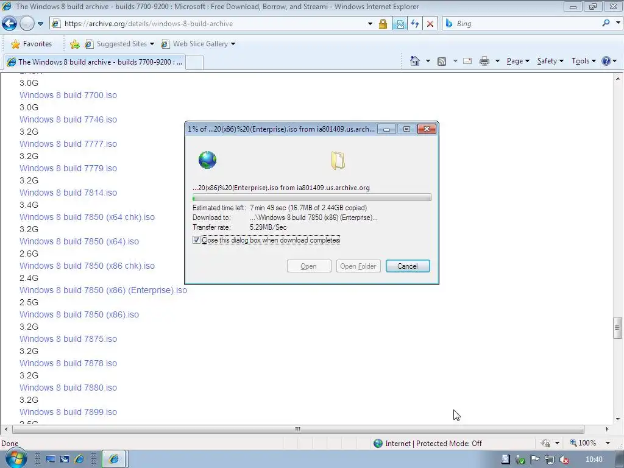Click the Read Mail envelope icon
The image size is (624, 468).
click(467, 61)
